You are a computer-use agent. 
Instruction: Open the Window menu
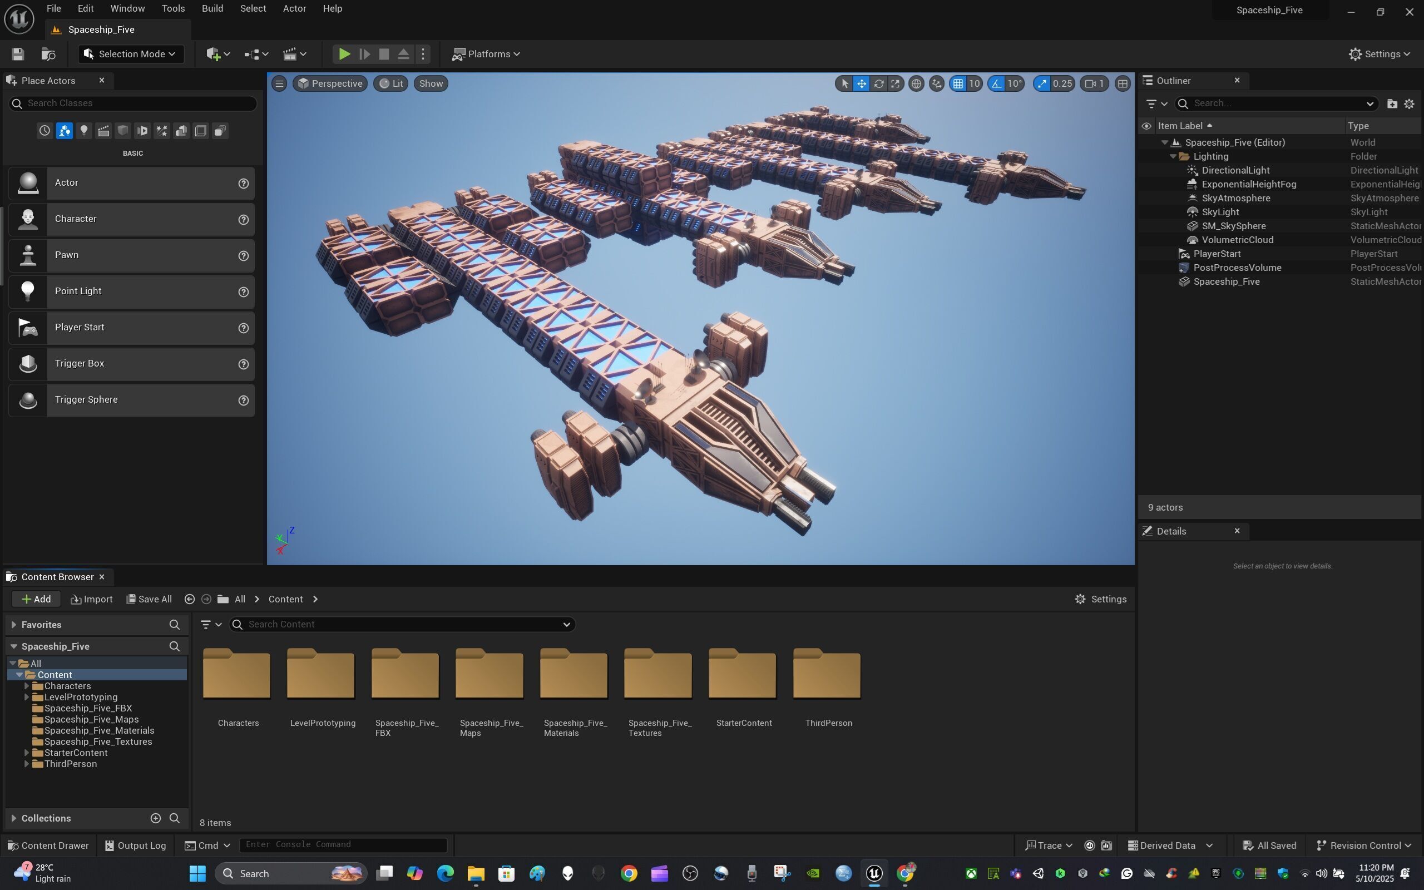click(128, 9)
